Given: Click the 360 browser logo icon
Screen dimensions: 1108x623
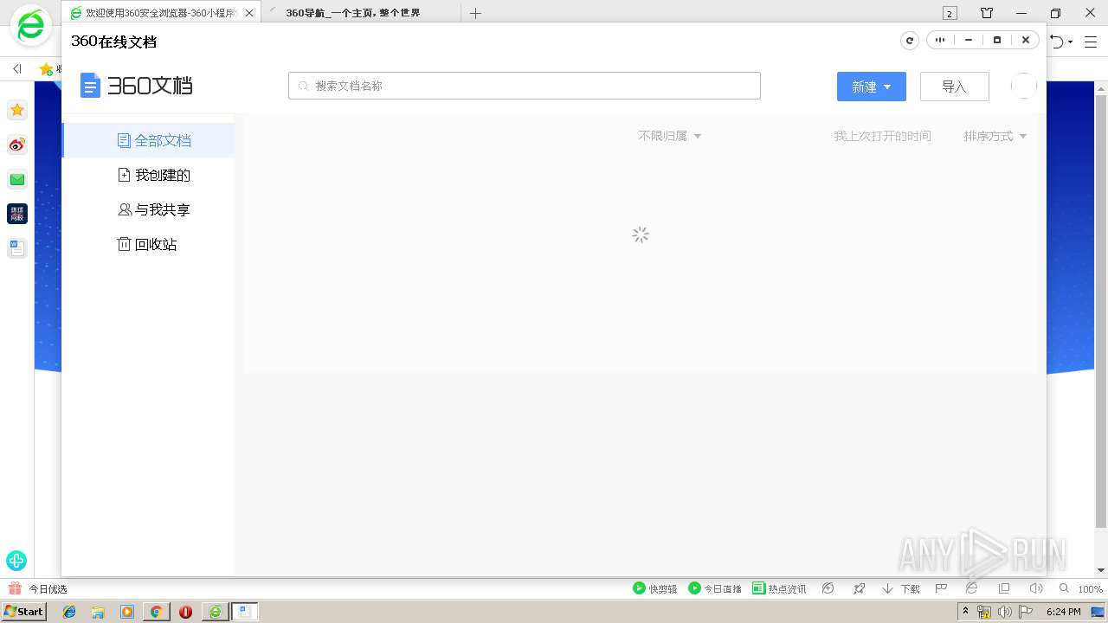Looking at the screenshot, I should [31, 27].
